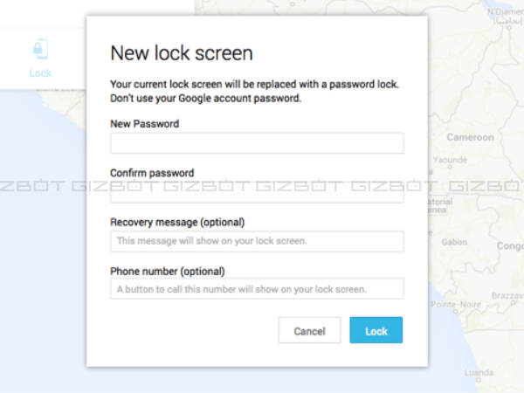The height and width of the screenshot is (393, 524).
Task: Click the Lock text under phone icon
Action: (40, 73)
